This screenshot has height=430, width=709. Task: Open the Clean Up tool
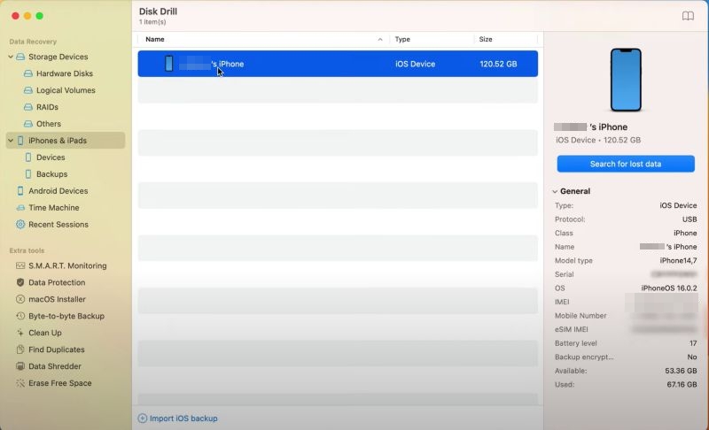[x=44, y=333]
